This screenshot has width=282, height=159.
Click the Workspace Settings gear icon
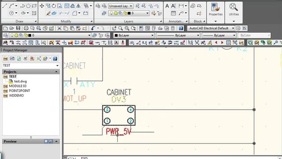pyautogui.click(x=238, y=28)
